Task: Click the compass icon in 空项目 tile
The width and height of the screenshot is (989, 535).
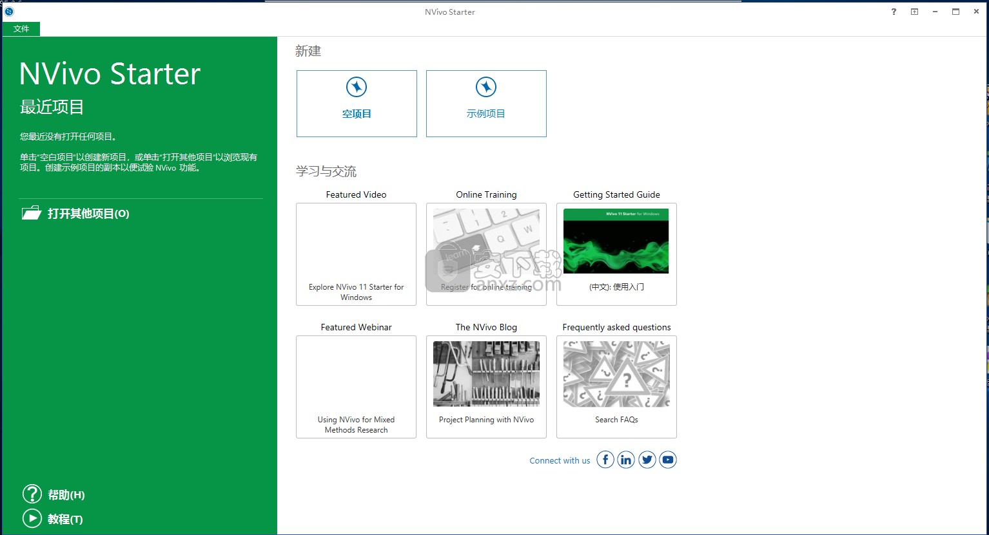Action: (357, 87)
